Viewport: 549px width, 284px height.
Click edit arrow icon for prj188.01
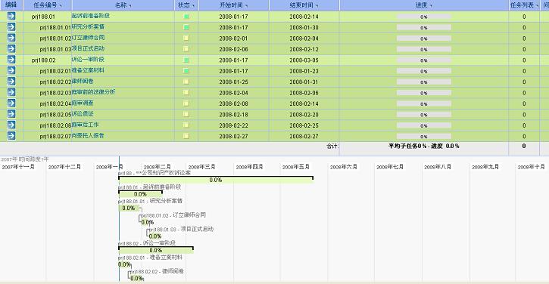(11, 16)
